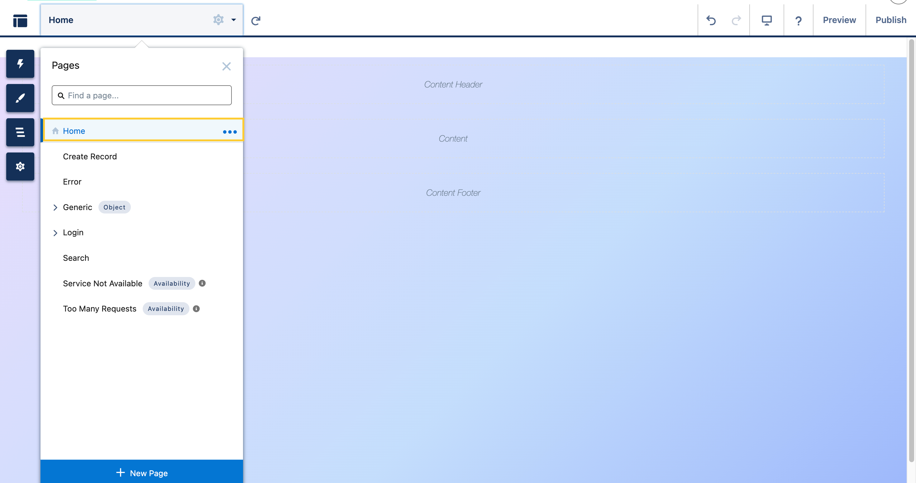This screenshot has height=483, width=916.
Task: Select the Login page entry
Action: [x=73, y=232]
